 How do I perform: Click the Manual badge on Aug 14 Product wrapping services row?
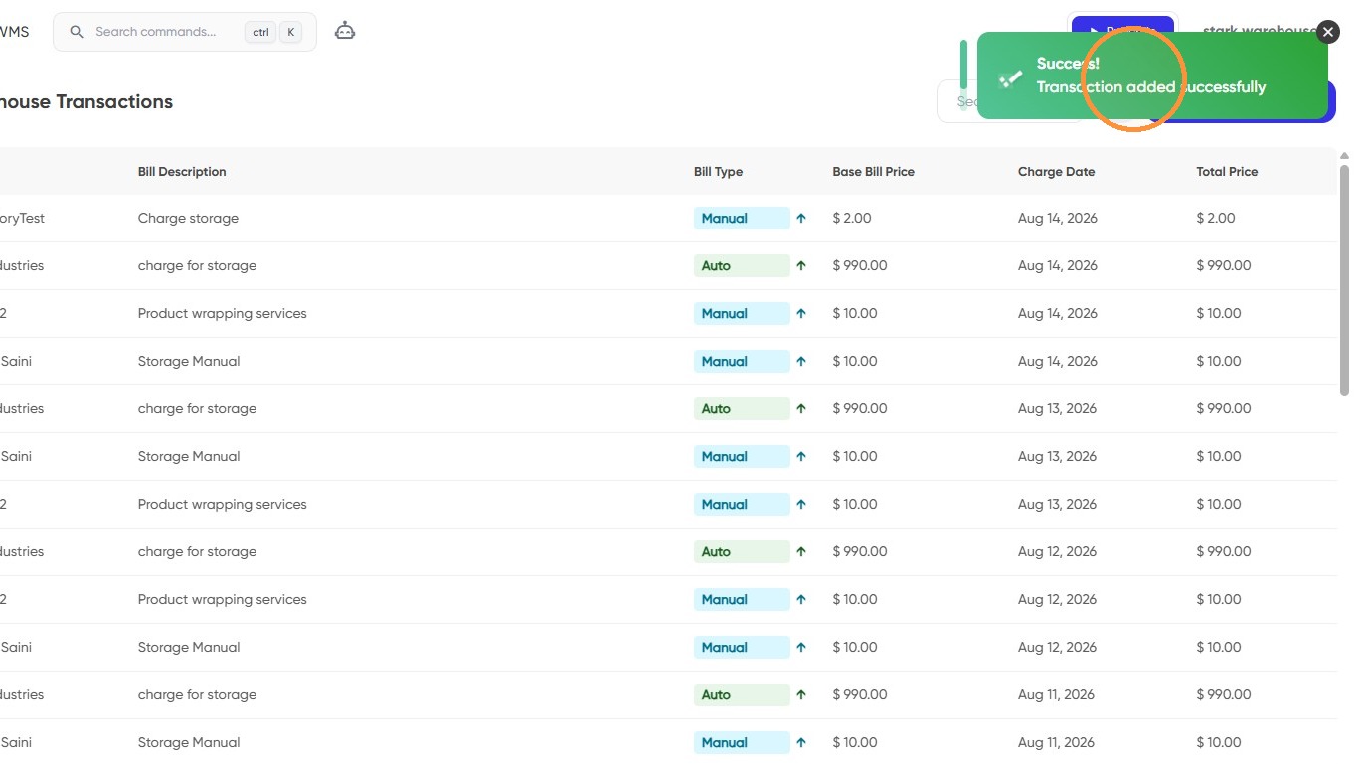point(742,313)
